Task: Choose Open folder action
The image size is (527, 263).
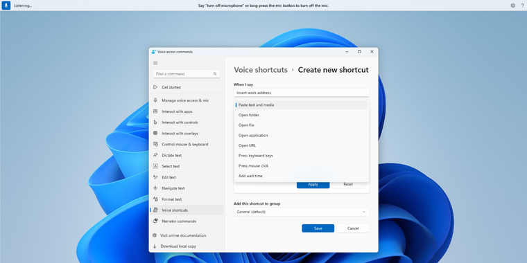Action: [x=302, y=115]
